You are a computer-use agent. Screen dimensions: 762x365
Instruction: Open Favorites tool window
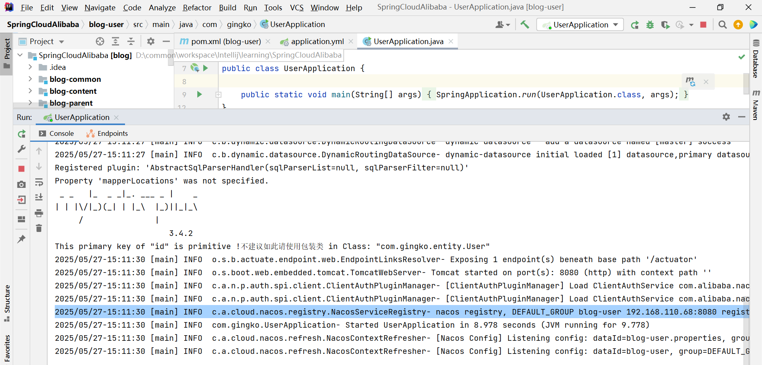[x=7, y=349]
